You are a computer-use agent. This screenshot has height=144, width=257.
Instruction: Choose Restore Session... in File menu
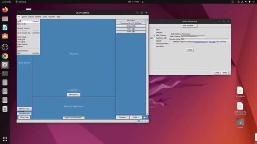[x=28, y=28]
